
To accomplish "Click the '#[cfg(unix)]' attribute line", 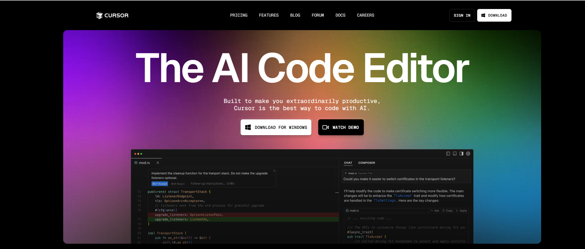I will (166, 210).
